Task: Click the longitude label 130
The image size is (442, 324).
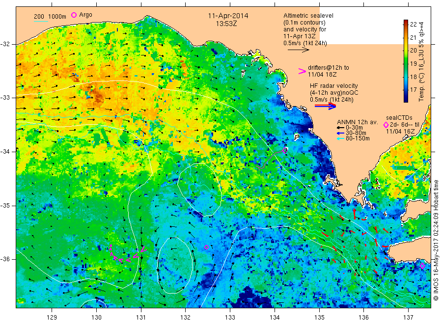Action: tap(96, 318)
